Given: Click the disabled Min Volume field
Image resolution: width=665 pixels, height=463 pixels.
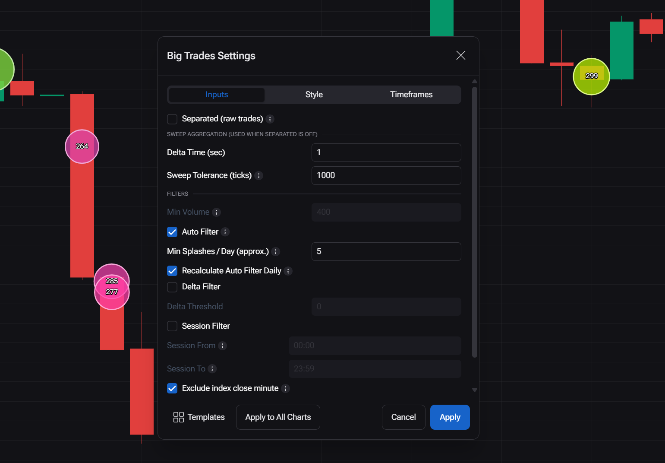Looking at the screenshot, I should 386,212.
